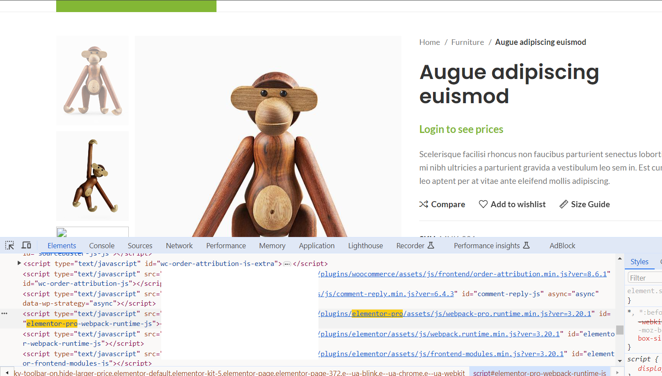Expand the collapsed wc-order-attribution-js-extra script content
662x376 pixels.
pos(287,264)
